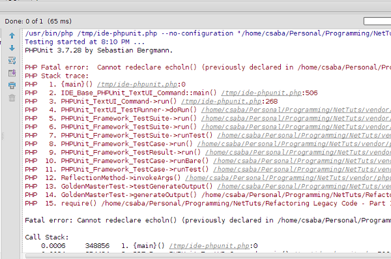Open file link on PHPUnit_Framework_TestResult->run() line
Viewport: 391px width, 259px height.
click(x=298, y=153)
